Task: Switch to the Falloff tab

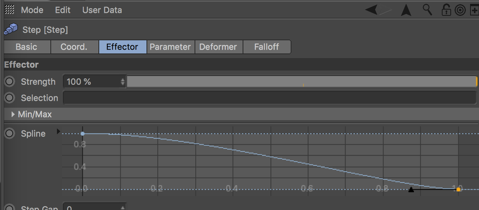Action: 267,47
